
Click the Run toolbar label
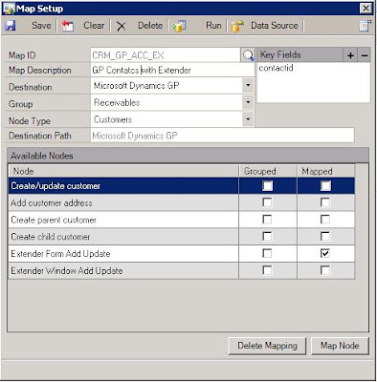pos(213,26)
